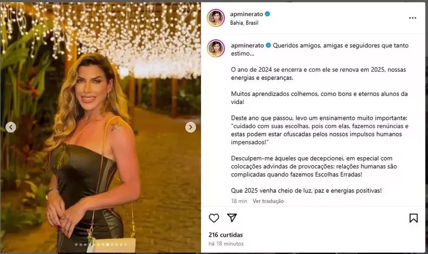Click the há 18 minutos post time

point(226,244)
